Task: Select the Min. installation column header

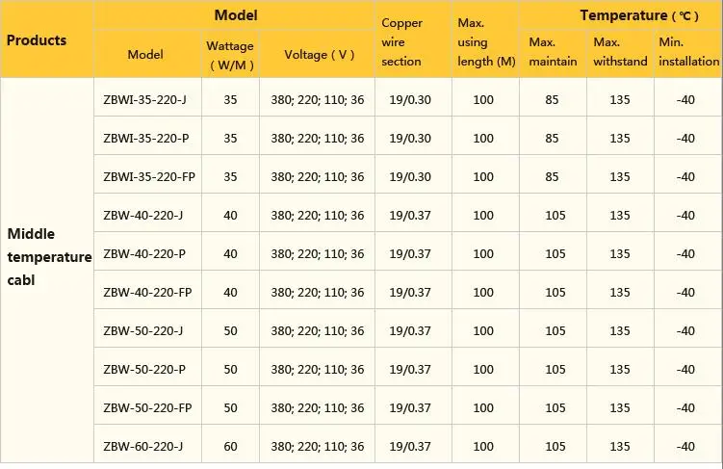Action: (689, 52)
